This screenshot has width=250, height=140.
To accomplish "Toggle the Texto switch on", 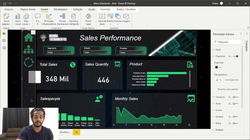I will point(236,103).
